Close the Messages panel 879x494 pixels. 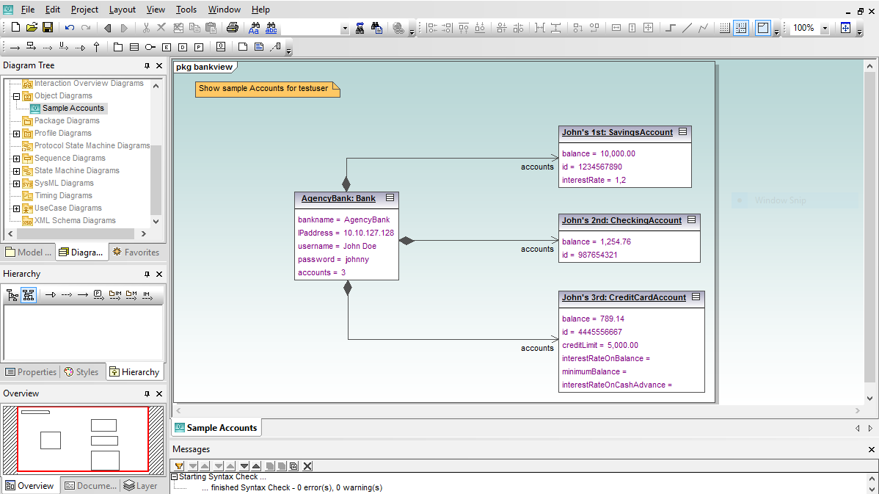[871, 450]
